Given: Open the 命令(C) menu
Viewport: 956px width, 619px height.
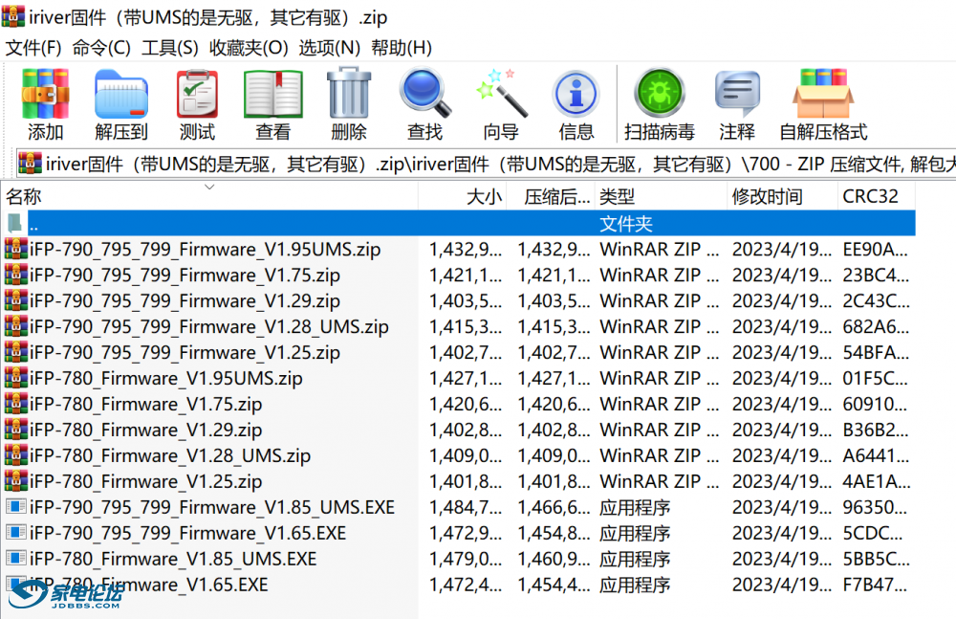Looking at the screenshot, I should coord(101,48).
